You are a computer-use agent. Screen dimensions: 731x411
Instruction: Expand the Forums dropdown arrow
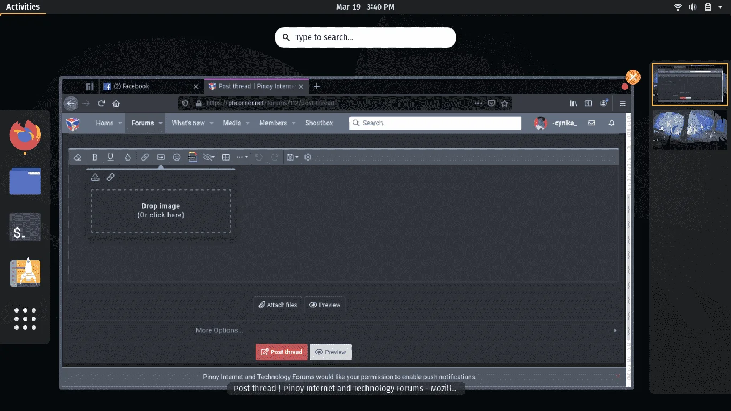click(161, 123)
